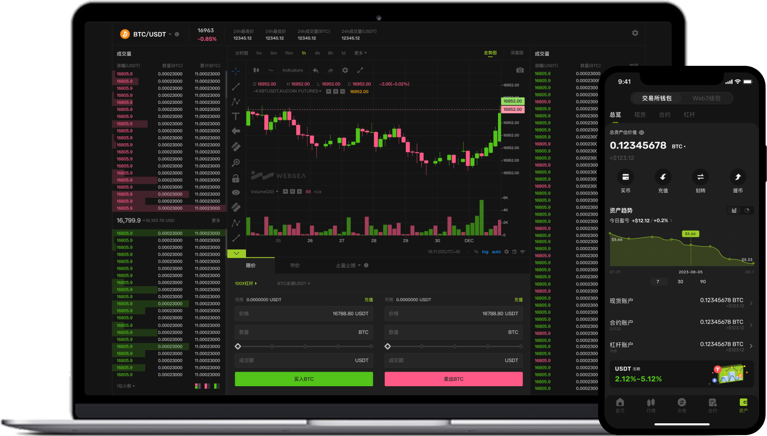The image size is (767, 436).
Task: Click the zoom-in magnifier chart tool
Action: [x=236, y=163]
